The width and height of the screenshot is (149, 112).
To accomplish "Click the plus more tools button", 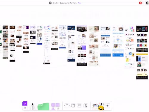I will [107, 106].
